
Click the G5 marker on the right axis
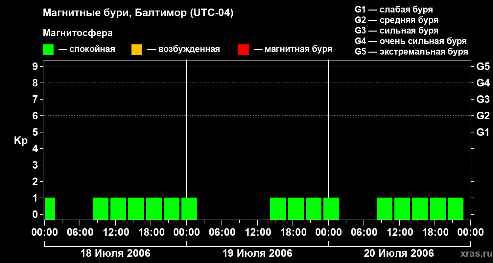[483, 66]
